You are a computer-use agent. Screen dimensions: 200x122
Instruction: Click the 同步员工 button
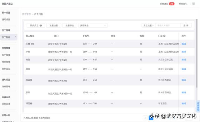tap(36, 26)
